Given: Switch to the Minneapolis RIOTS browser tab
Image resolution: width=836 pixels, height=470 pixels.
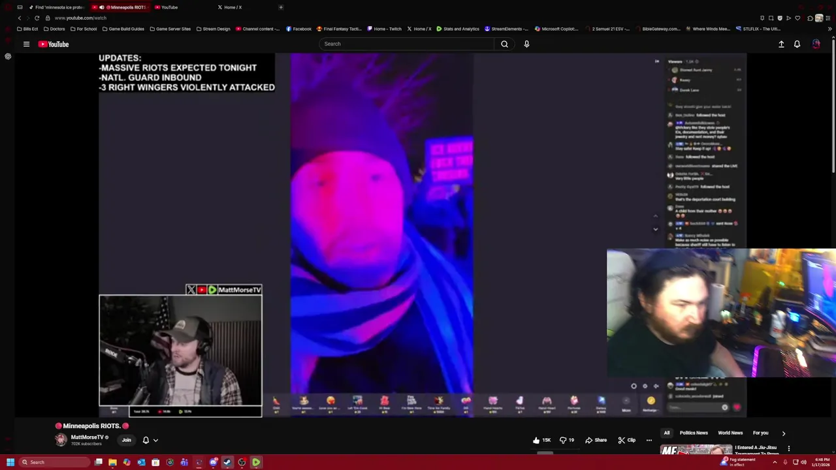Looking at the screenshot, I should pos(122,7).
